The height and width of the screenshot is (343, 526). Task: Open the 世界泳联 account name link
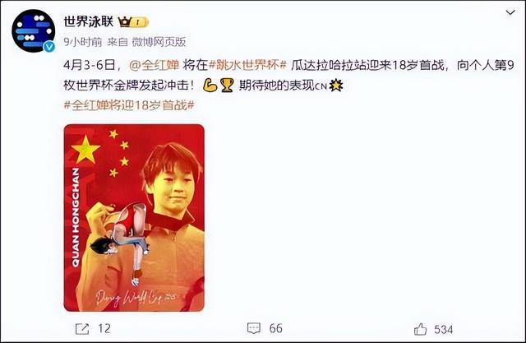pyautogui.click(x=89, y=22)
